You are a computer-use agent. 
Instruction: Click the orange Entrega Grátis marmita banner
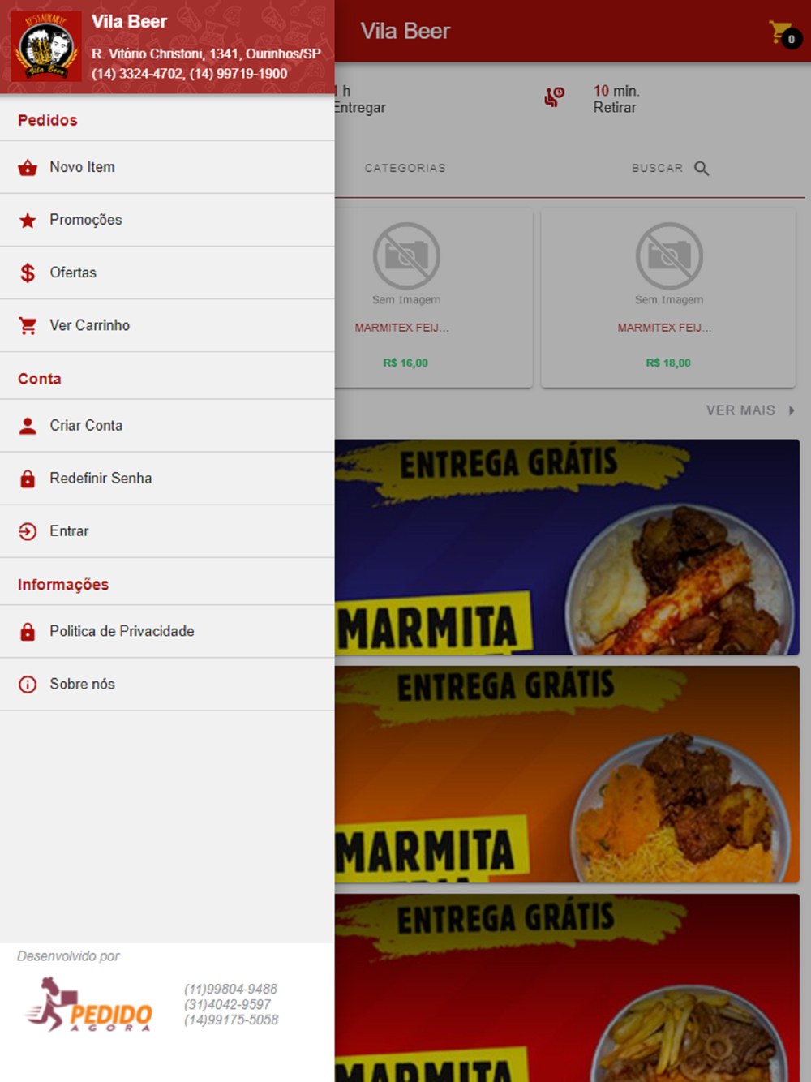[567, 775]
